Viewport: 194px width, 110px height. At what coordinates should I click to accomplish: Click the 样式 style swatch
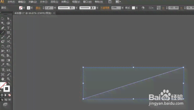(x=133, y=8)
